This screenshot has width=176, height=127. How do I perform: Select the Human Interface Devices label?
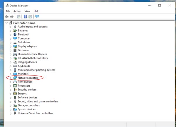[x=32, y=54]
